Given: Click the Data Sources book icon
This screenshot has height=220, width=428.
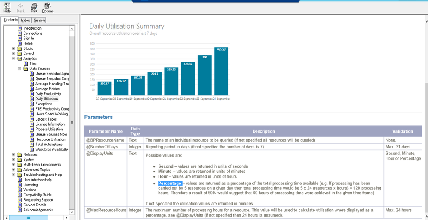Looking at the screenshot, I should (26, 69).
